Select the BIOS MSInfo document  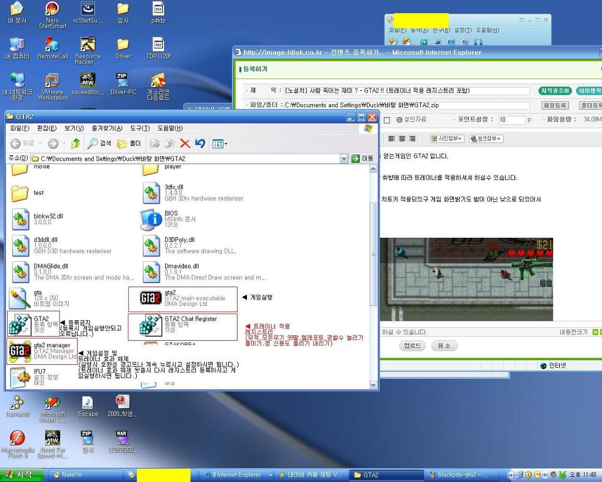point(168,219)
